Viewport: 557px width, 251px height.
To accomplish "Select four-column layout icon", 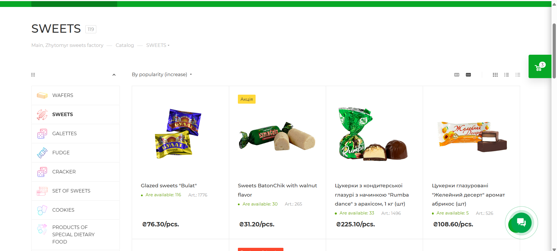I will pyautogui.click(x=468, y=75).
